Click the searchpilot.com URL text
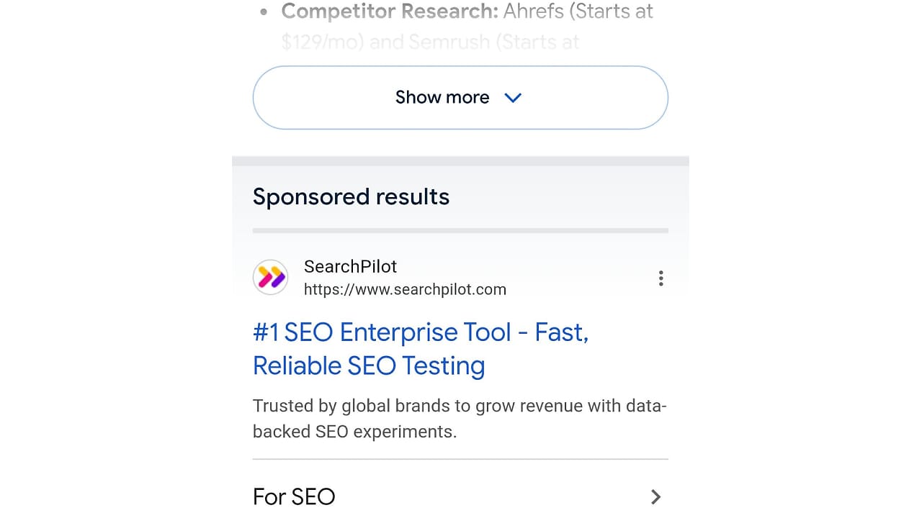922x518 pixels. point(405,290)
